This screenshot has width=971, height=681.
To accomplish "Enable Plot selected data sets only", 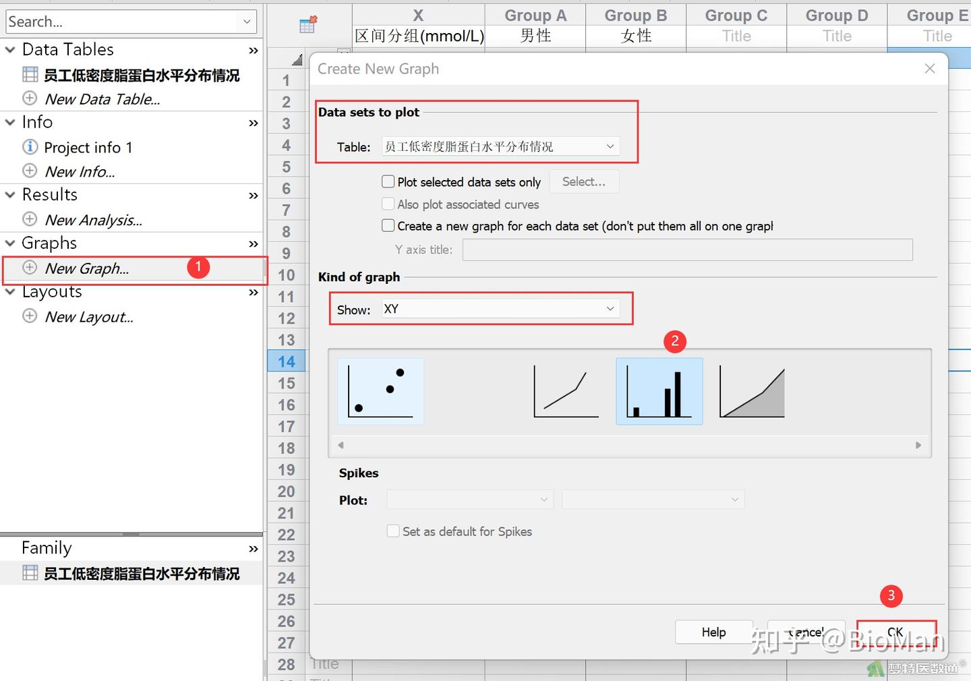I will [x=388, y=181].
